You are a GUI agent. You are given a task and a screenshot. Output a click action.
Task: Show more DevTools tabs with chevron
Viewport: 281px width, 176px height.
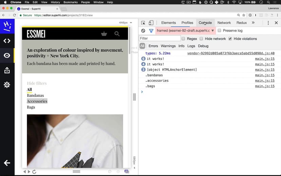pyautogui.click(x=253, y=23)
